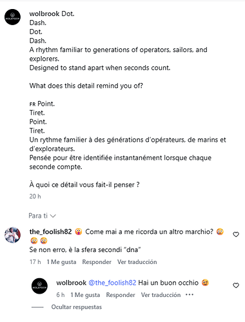The image size is (245, 322).
Task: Collapse replies via Ocultar respuestas
Action: 76,307
